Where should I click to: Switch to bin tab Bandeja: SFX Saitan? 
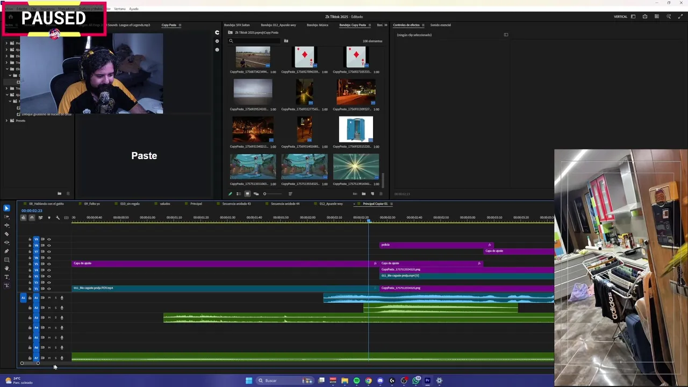(236, 25)
